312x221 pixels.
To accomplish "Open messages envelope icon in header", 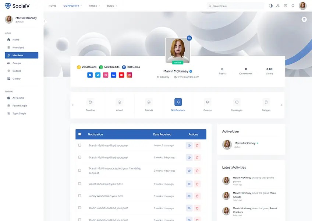I will pyautogui.click(x=286, y=6).
